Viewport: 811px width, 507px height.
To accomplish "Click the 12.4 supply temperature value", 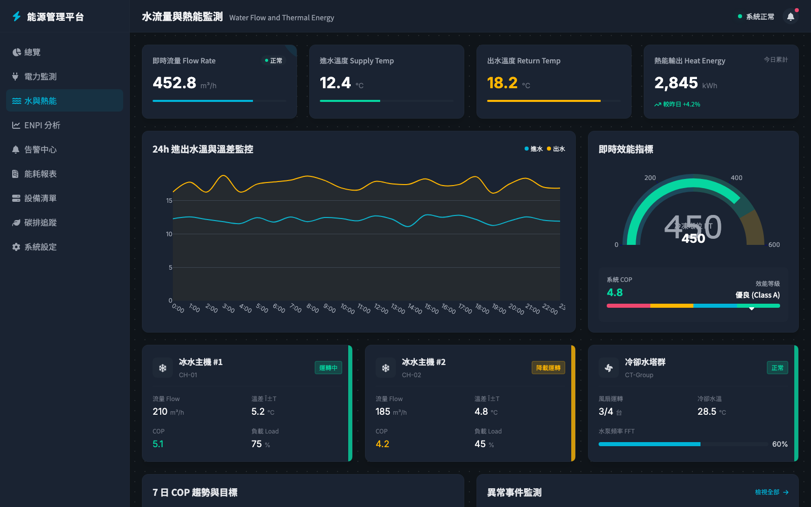I will (x=335, y=83).
